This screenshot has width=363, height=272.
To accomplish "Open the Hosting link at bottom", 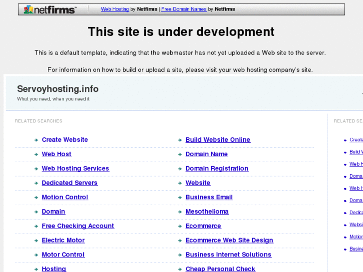I will (54, 269).
